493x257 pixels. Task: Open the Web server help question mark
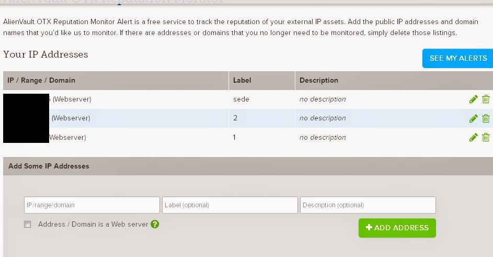coord(155,224)
